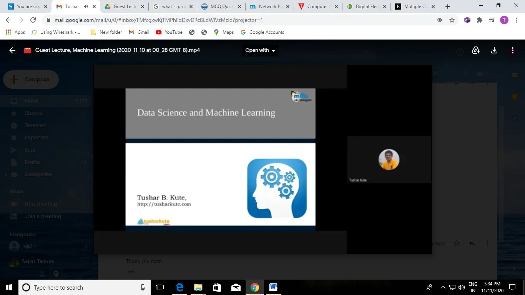Click the purple extension icon
The height and width of the screenshot is (295, 525).
click(x=467, y=20)
